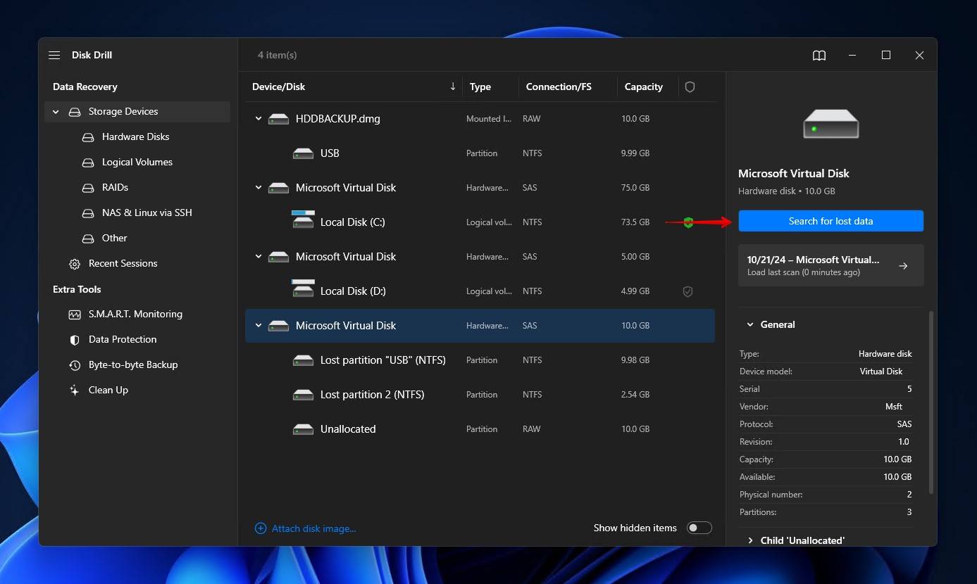
Task: Open Byte-to-byte Backup tool
Action: (x=133, y=365)
